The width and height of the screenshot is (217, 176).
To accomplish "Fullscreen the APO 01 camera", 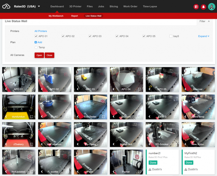I will 32,89.
